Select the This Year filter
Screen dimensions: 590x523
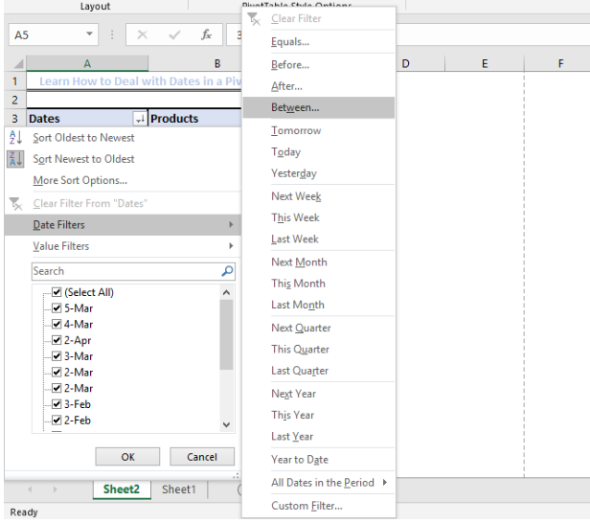tap(319, 416)
